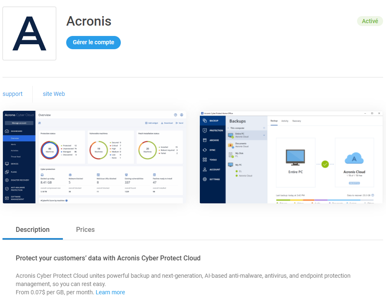Open the support link
This screenshot has width=386, height=298.
12,94
